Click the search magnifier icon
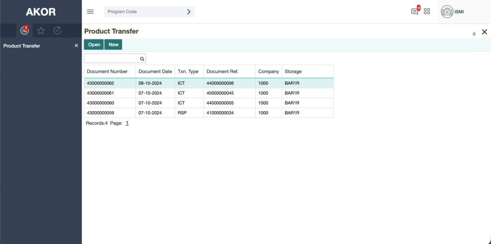This screenshot has width=491, height=244. 142,58
